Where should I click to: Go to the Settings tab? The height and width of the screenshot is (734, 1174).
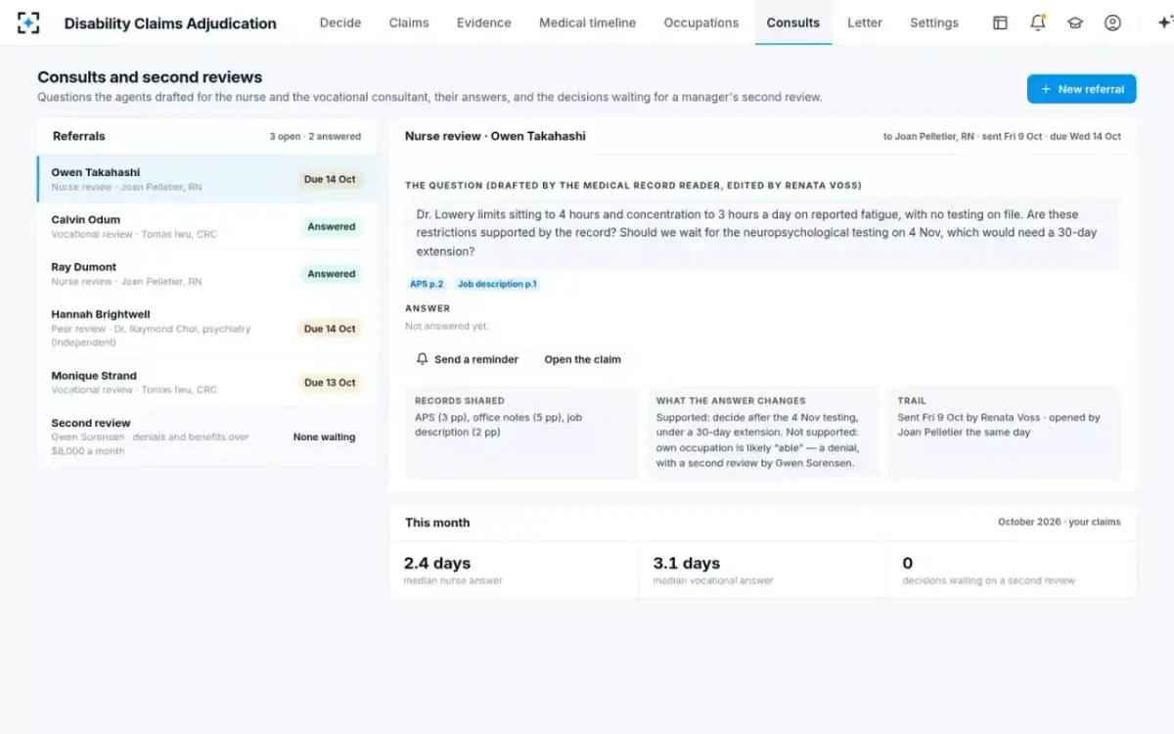934,23
